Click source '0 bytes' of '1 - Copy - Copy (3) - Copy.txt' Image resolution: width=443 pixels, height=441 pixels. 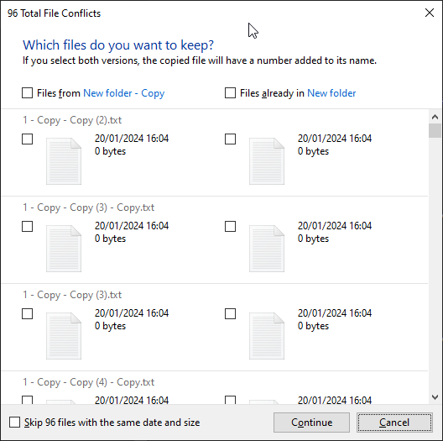coord(110,239)
